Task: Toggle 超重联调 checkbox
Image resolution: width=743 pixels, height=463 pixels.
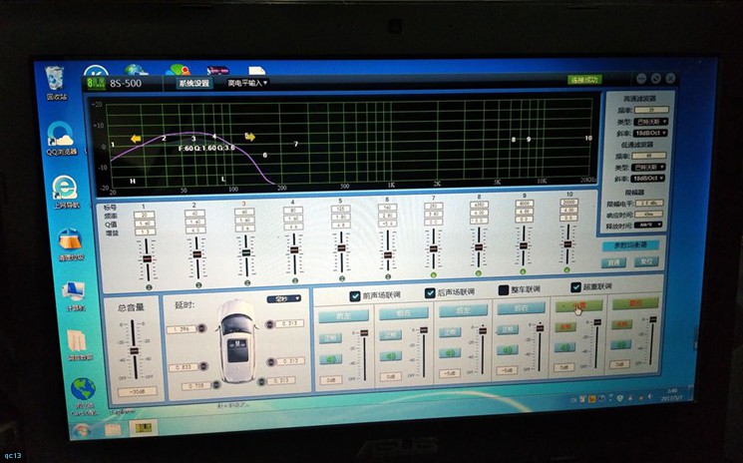Action: (575, 287)
